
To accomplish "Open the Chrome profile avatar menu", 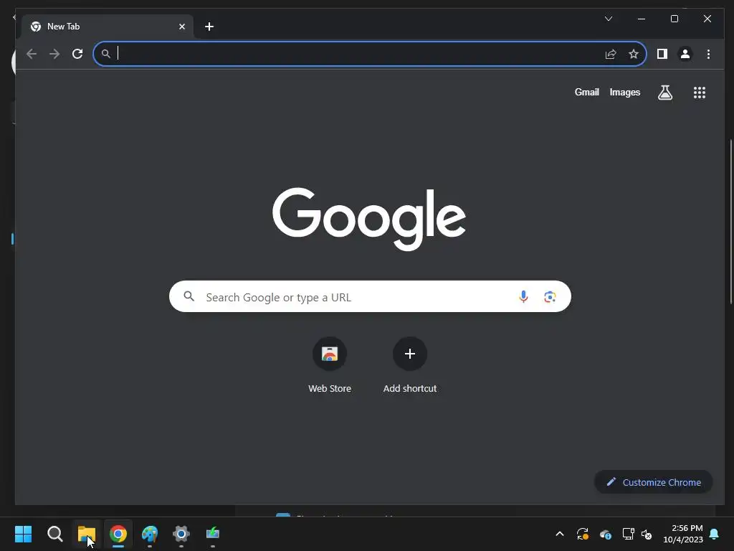I will [685, 54].
